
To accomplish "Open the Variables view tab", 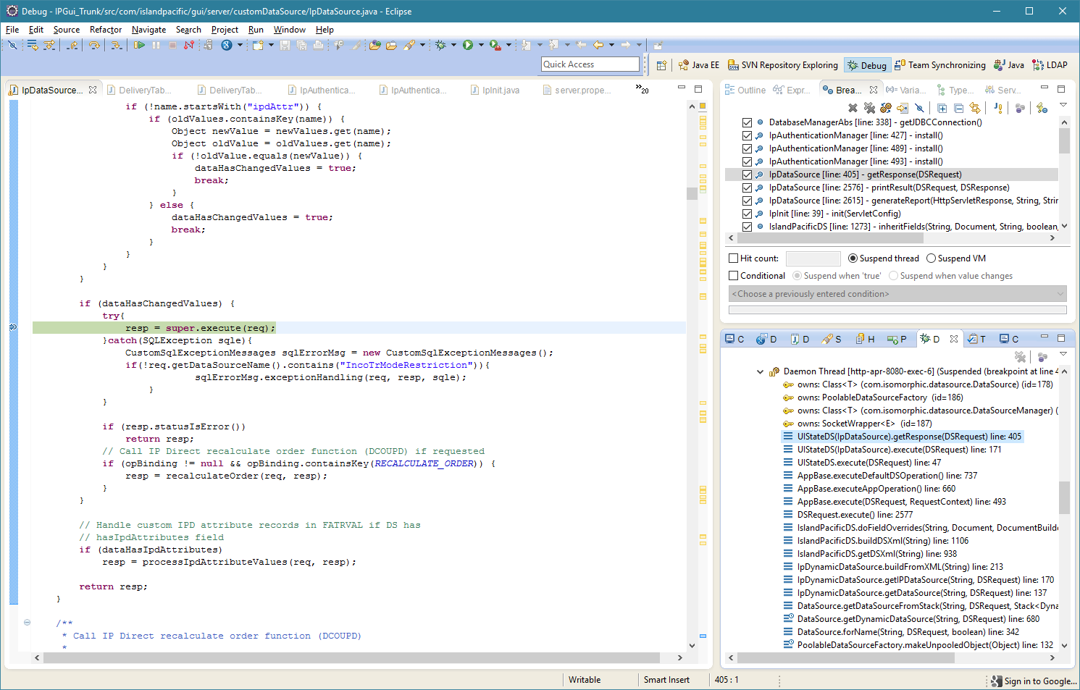I will click(905, 91).
